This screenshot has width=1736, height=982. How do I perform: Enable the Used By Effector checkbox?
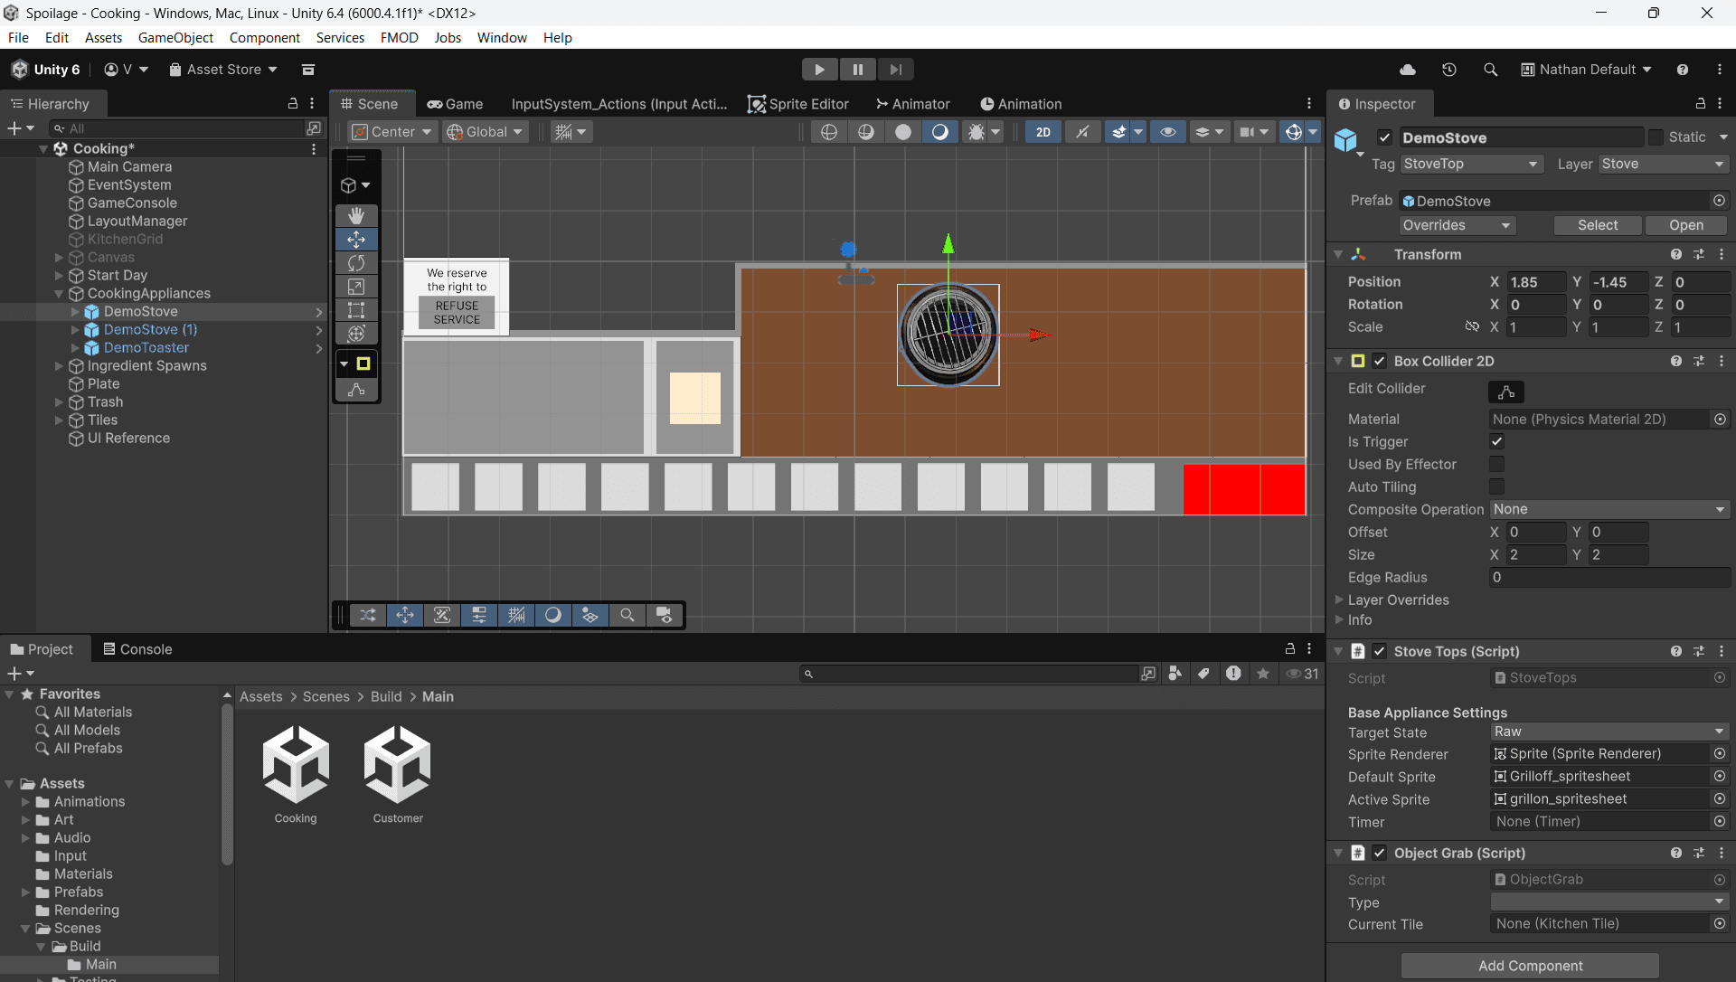(1497, 464)
